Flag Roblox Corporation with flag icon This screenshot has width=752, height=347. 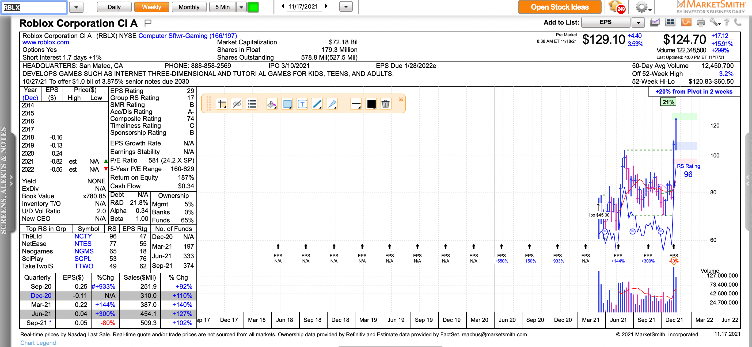pos(148,23)
